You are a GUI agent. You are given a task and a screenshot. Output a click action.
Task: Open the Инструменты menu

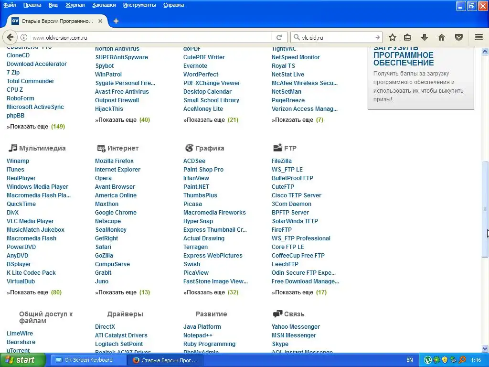coord(139,5)
